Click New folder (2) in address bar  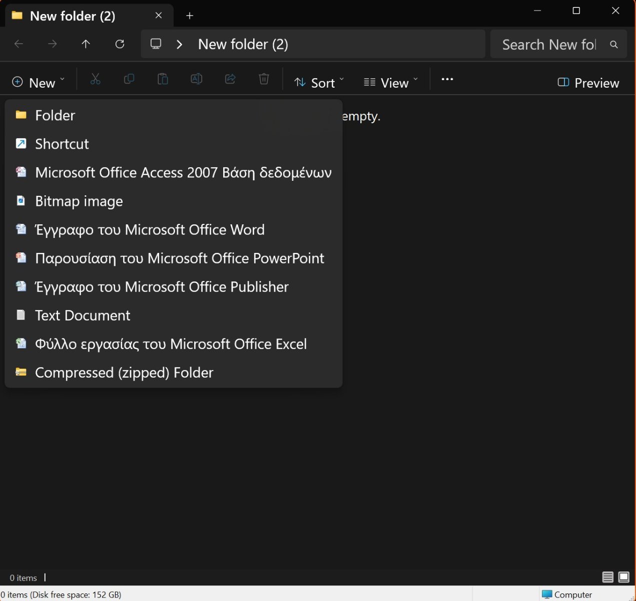(243, 44)
